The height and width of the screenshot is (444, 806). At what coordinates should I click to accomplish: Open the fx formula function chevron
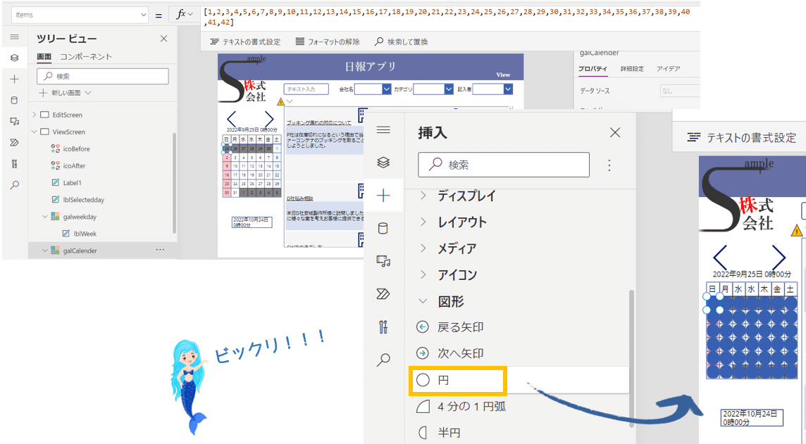click(x=191, y=15)
